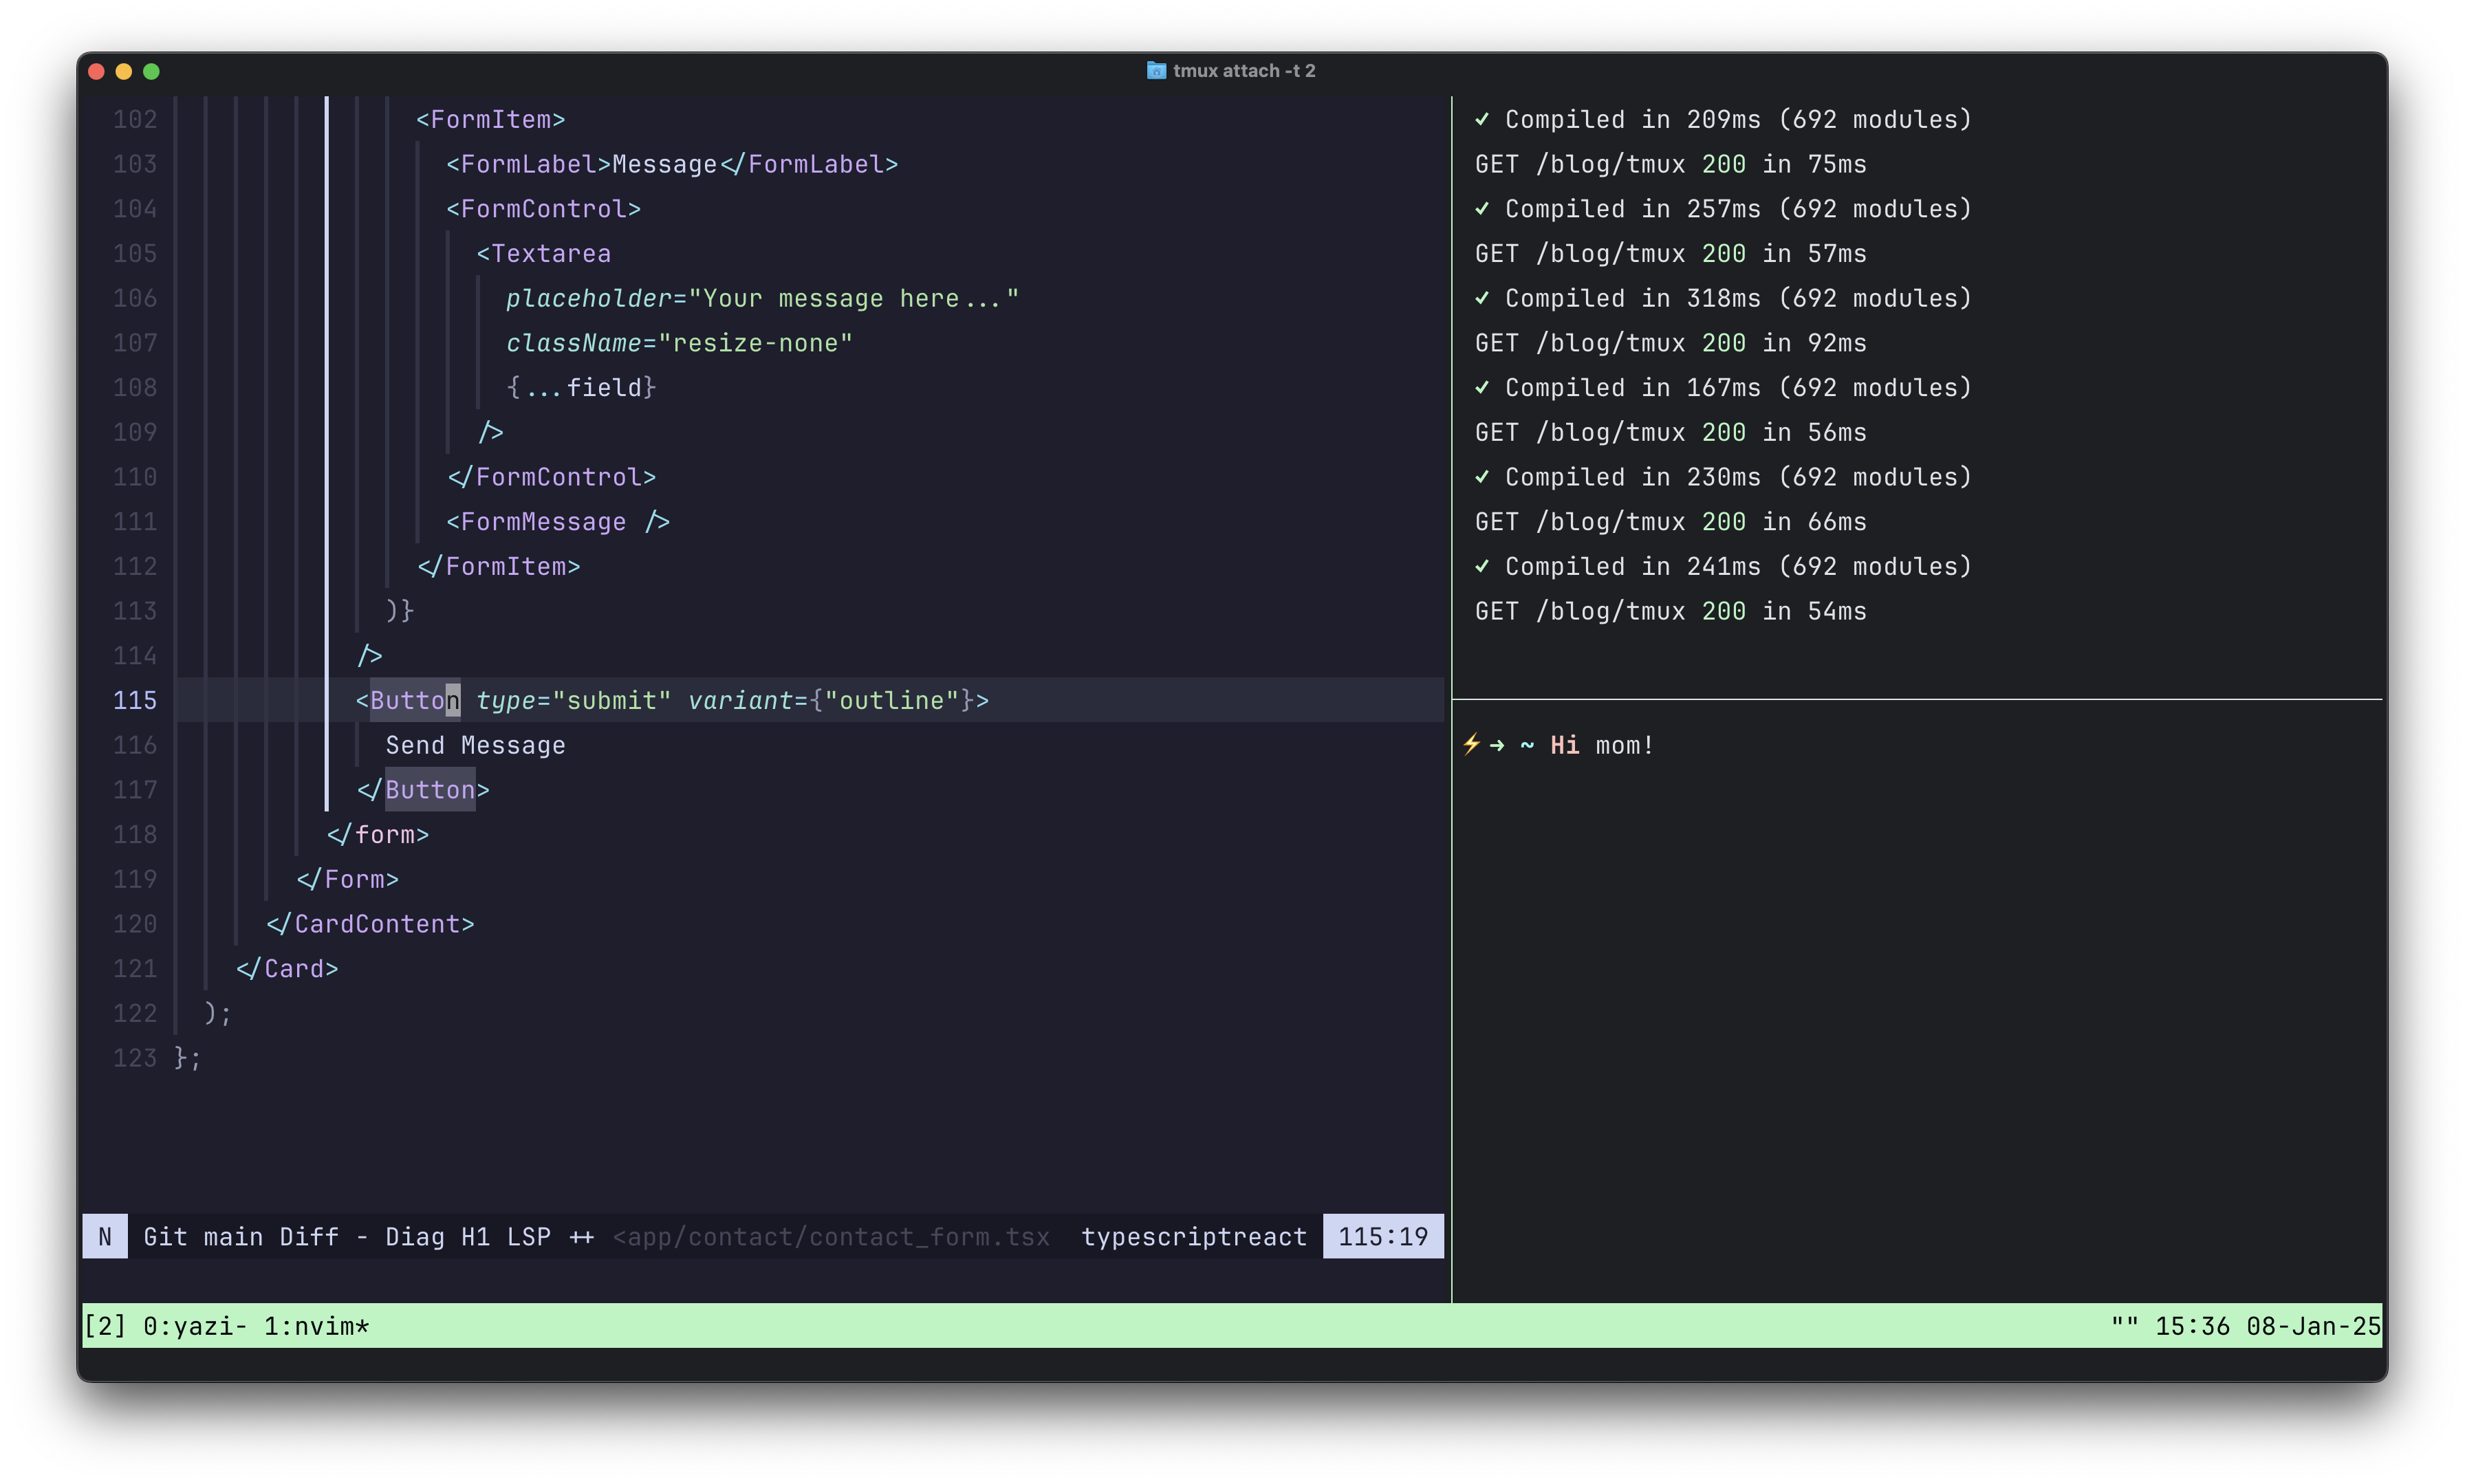Click the opening <FormControl> tag
This screenshot has height=1484, width=2465.
[x=544, y=209]
